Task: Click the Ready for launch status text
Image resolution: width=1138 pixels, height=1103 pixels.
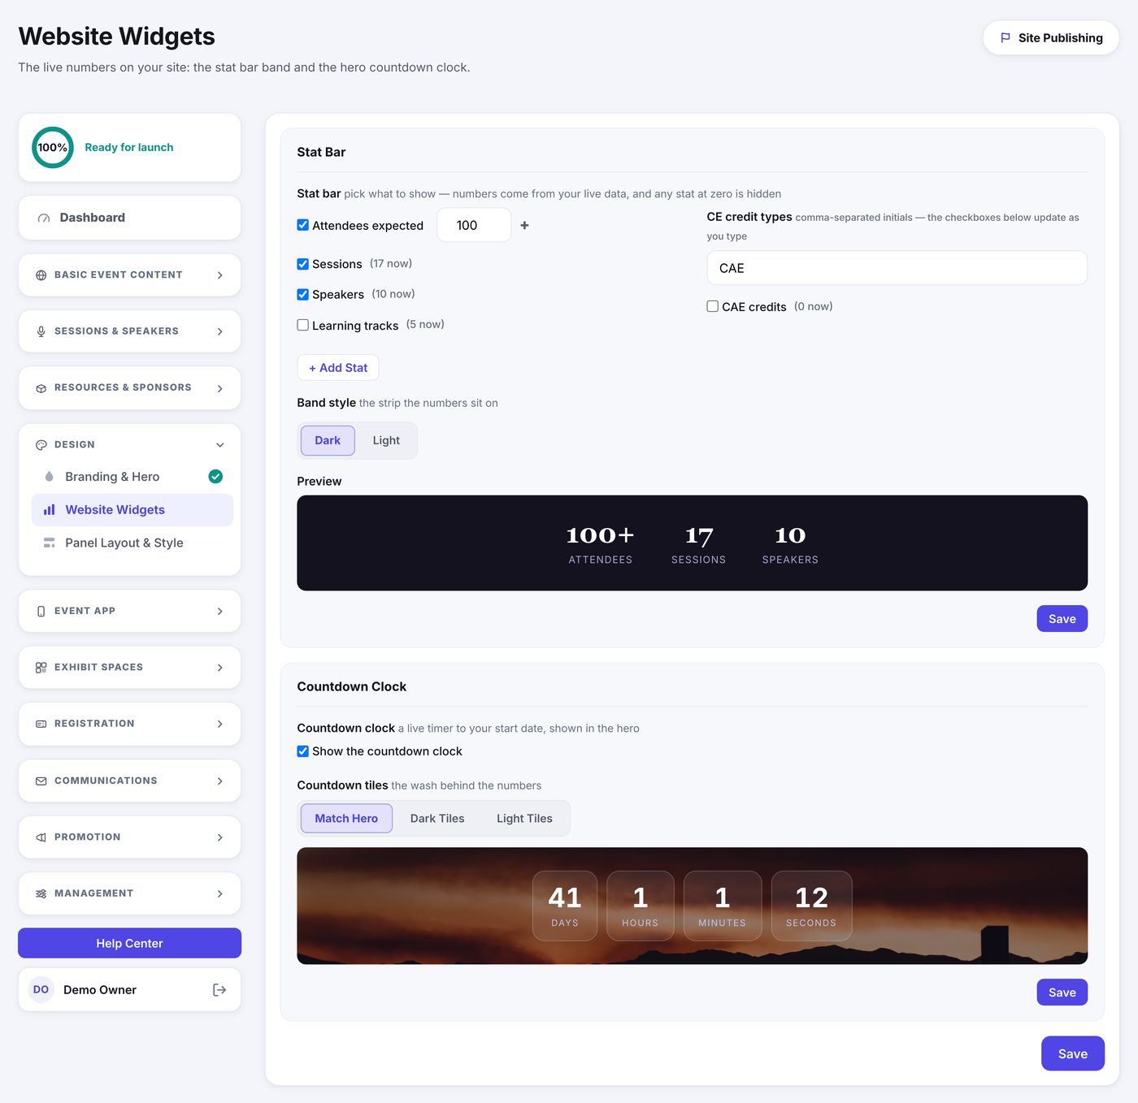Action: tap(129, 148)
